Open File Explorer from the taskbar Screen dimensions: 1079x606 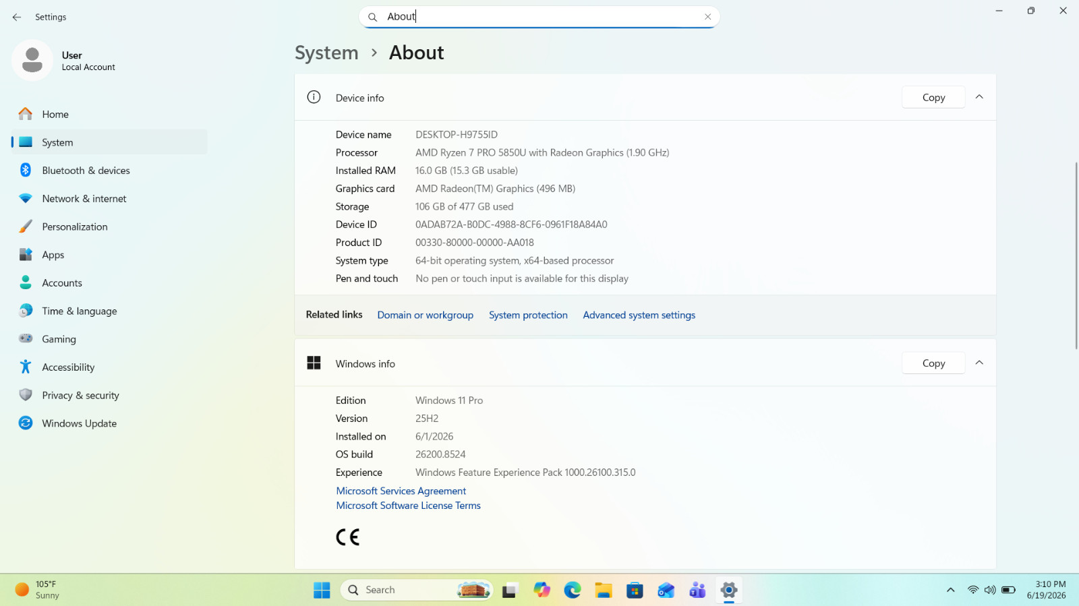(x=604, y=590)
